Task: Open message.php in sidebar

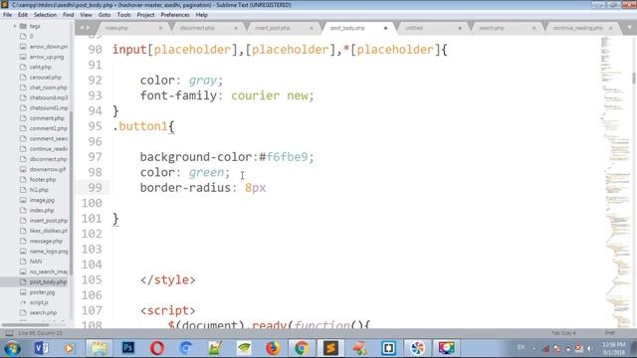Action: pyautogui.click(x=46, y=241)
